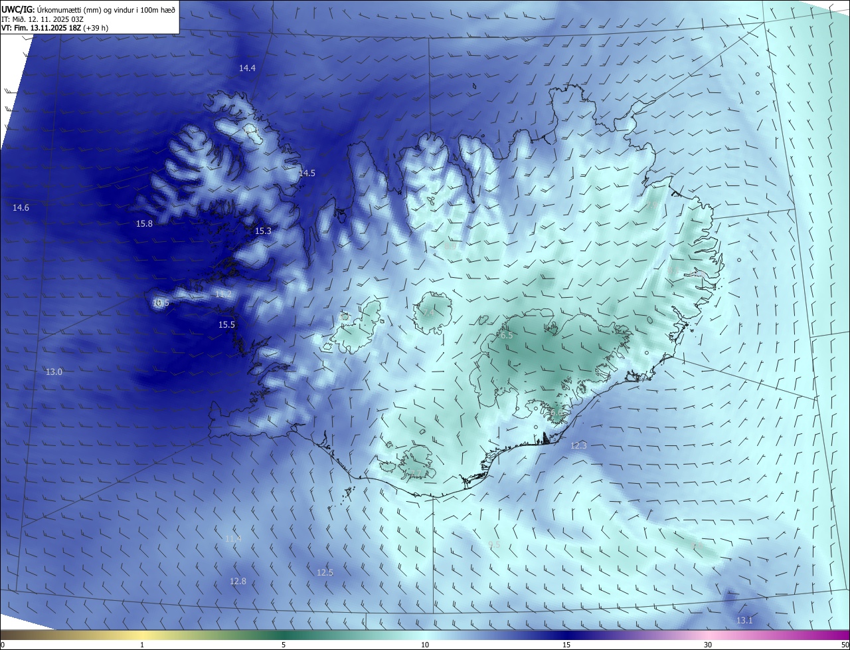Click the 6.5 value on Vatnajökull
Image resolution: width=850 pixels, height=650 pixels.
507,336
